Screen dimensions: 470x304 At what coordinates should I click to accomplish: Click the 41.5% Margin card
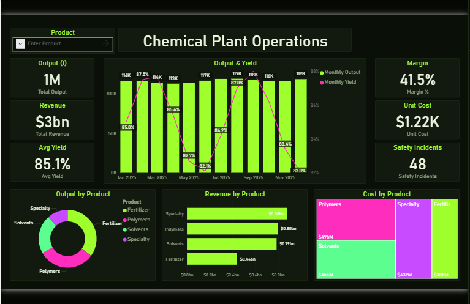tap(417, 78)
